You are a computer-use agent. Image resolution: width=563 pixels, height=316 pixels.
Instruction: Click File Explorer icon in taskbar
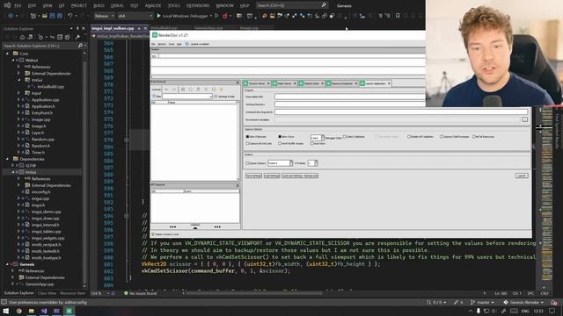[x=32, y=311]
